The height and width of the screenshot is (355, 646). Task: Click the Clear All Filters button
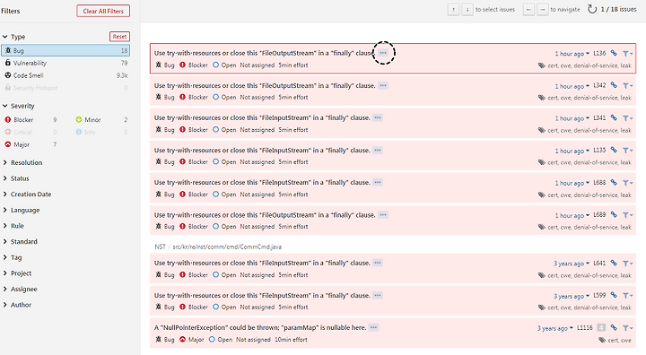[103, 11]
